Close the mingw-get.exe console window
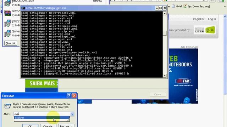This screenshot has height=127, width=227. pyautogui.click(x=165, y=8)
